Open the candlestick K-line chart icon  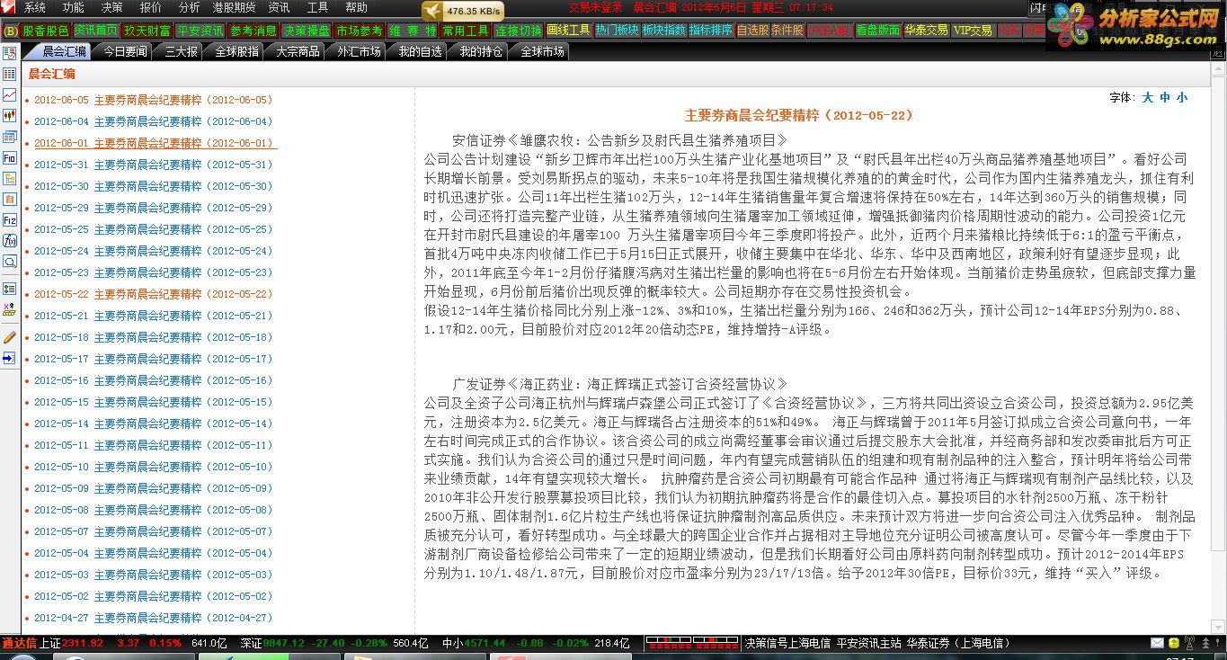[9, 116]
